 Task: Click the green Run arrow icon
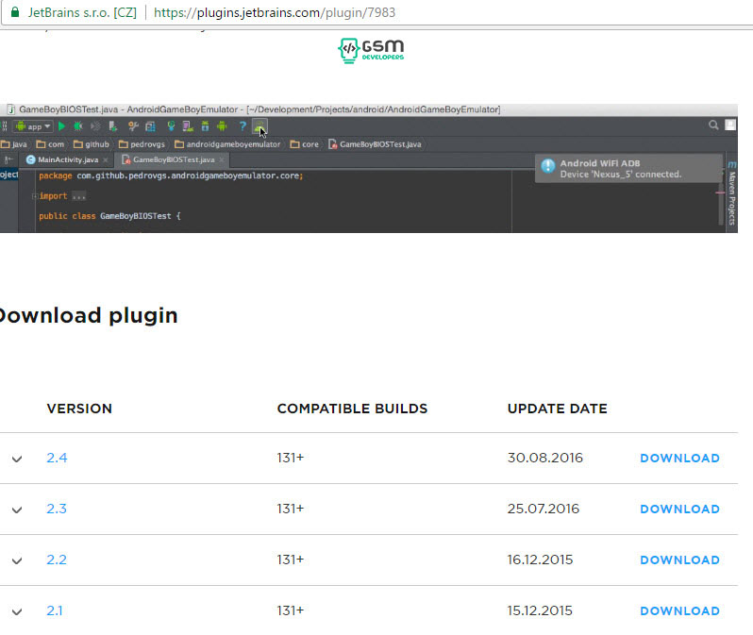coord(61,126)
